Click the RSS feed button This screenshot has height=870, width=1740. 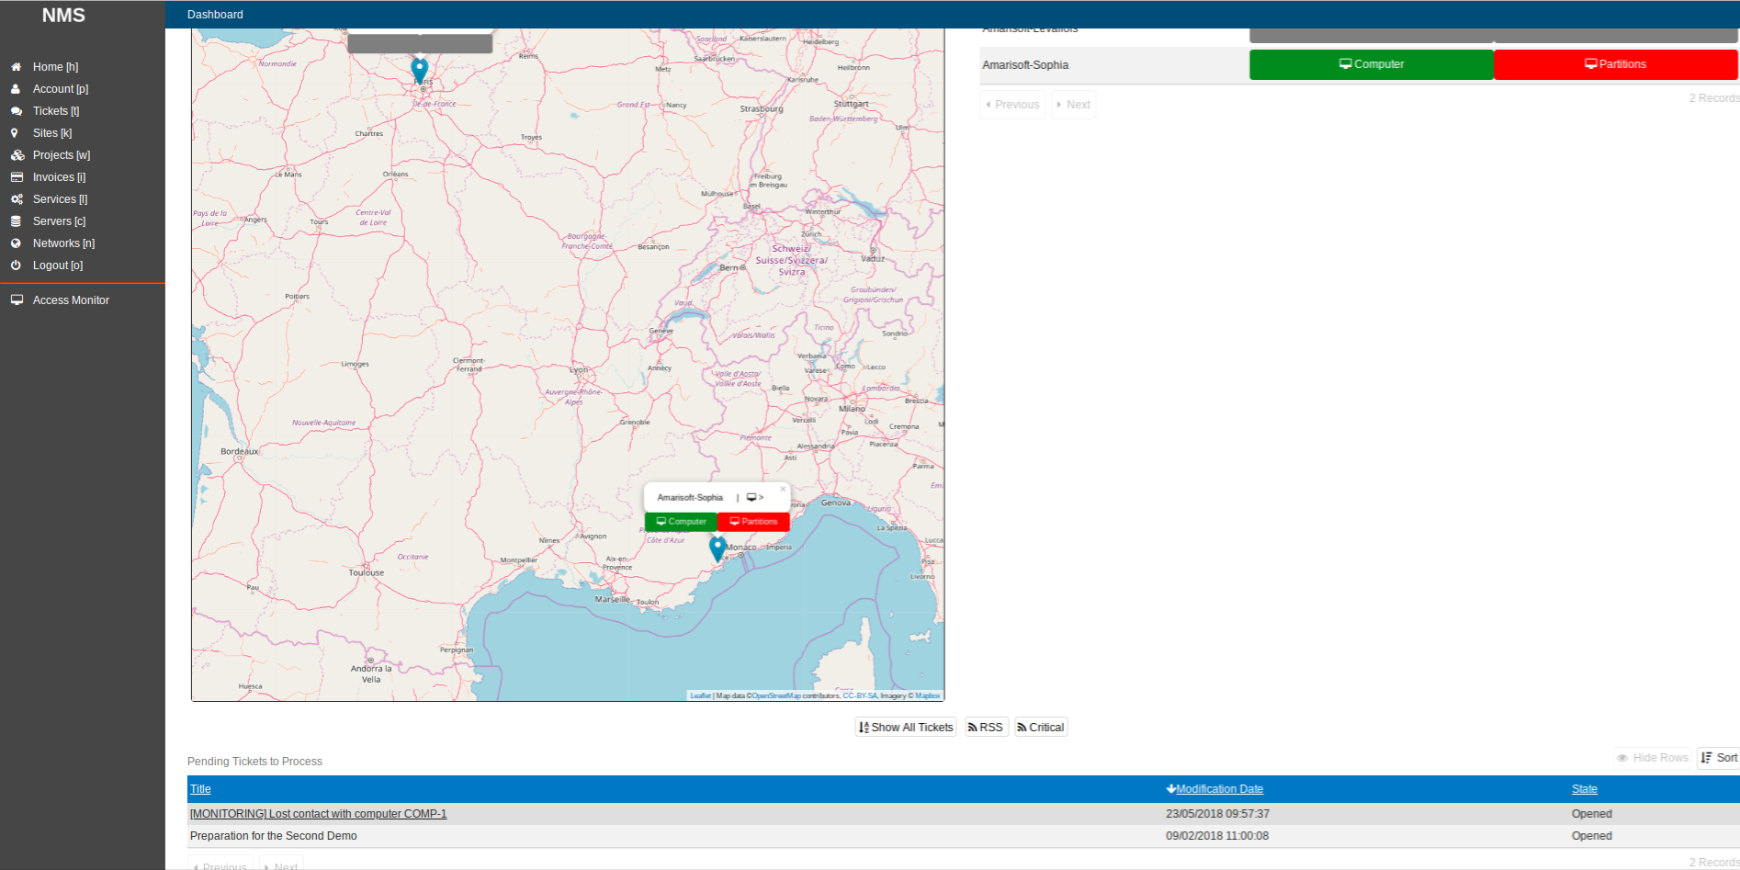[986, 728]
